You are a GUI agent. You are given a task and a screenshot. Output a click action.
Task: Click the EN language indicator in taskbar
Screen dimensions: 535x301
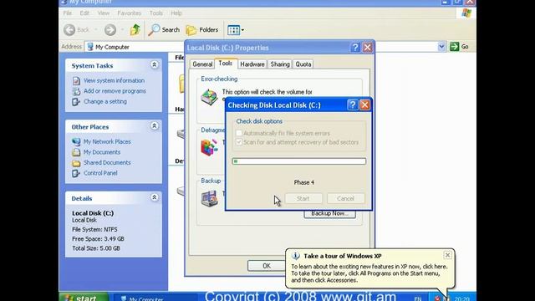click(418, 299)
